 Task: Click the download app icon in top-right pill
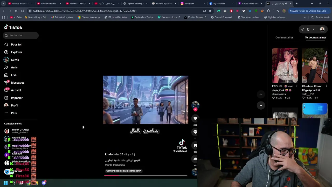point(314,29)
